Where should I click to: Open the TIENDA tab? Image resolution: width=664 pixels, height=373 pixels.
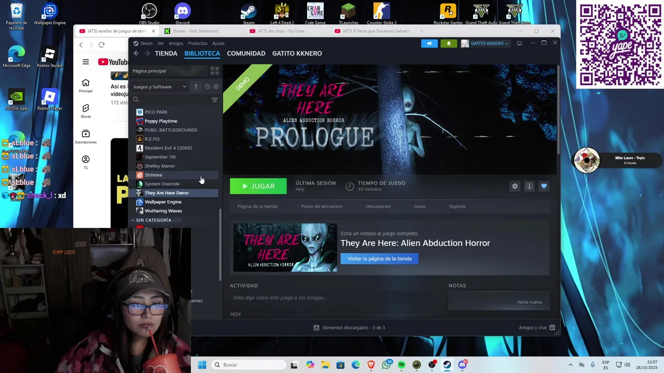pyautogui.click(x=166, y=53)
